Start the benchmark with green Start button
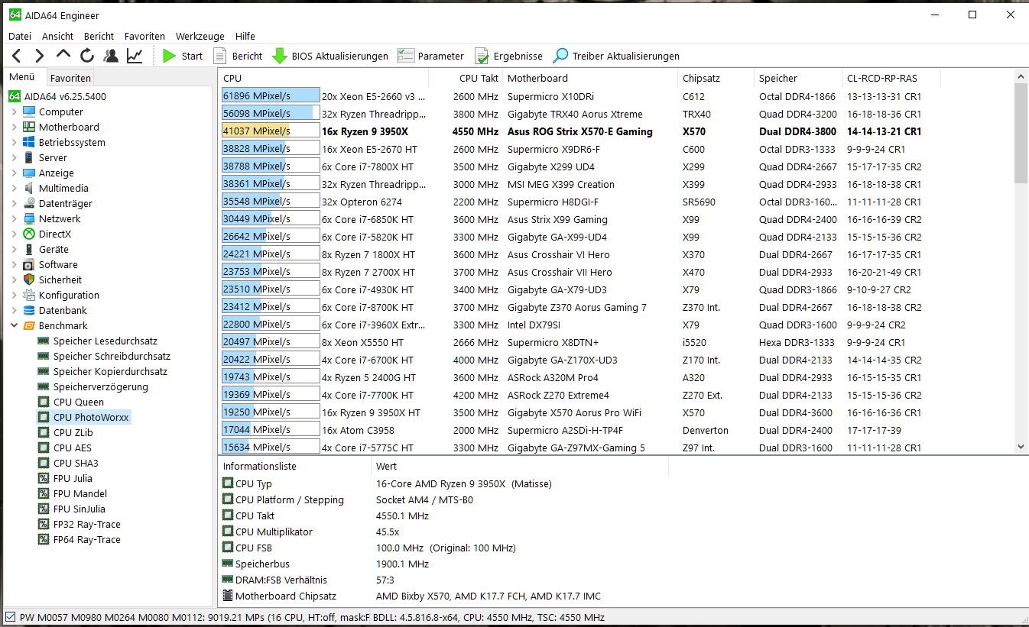 coord(183,56)
